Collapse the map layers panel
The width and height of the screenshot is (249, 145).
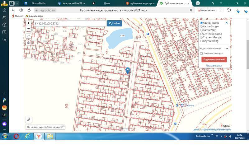pyautogui.click(x=227, y=23)
